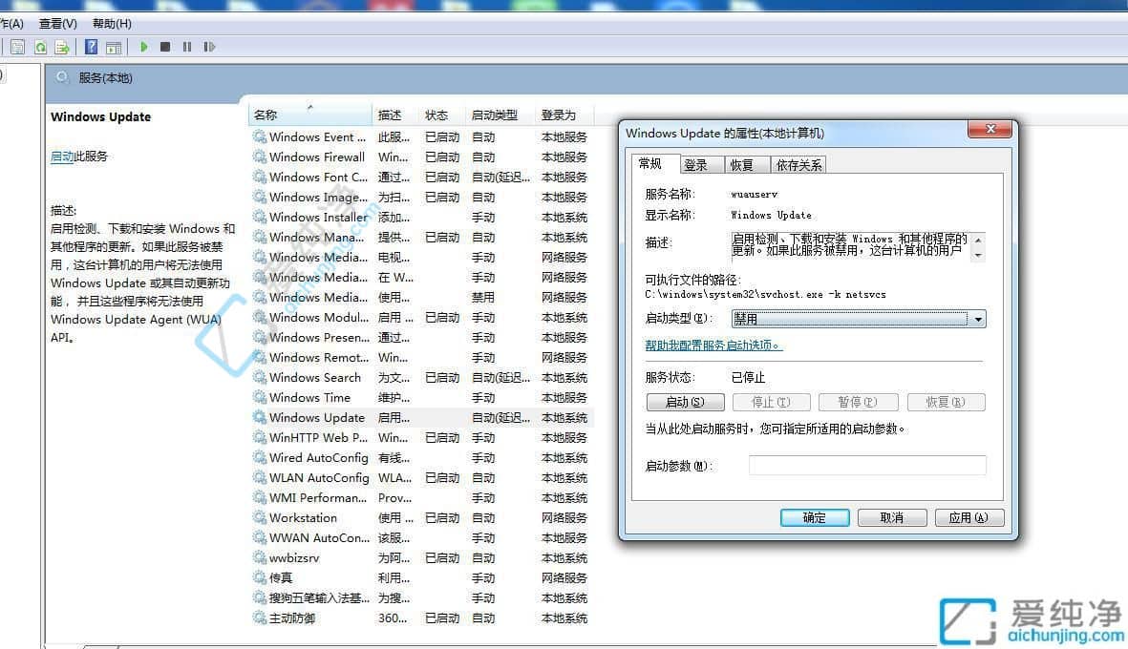Viewport: 1128px width, 649px height.
Task: Click the gear icon beside Windows Time
Action: point(259,397)
